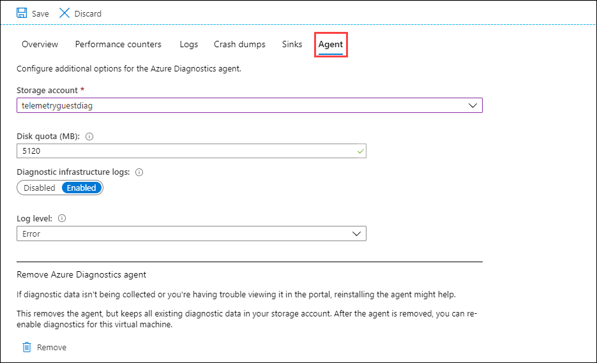Go to the Logs tab
Image resolution: width=597 pixels, height=363 pixels.
coord(189,44)
